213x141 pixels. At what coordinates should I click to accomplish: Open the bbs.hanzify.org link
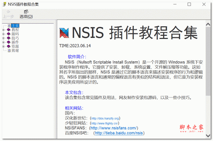tap(105, 118)
